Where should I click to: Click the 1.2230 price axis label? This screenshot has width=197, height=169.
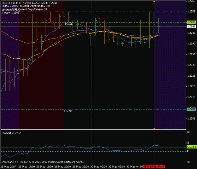191,65
